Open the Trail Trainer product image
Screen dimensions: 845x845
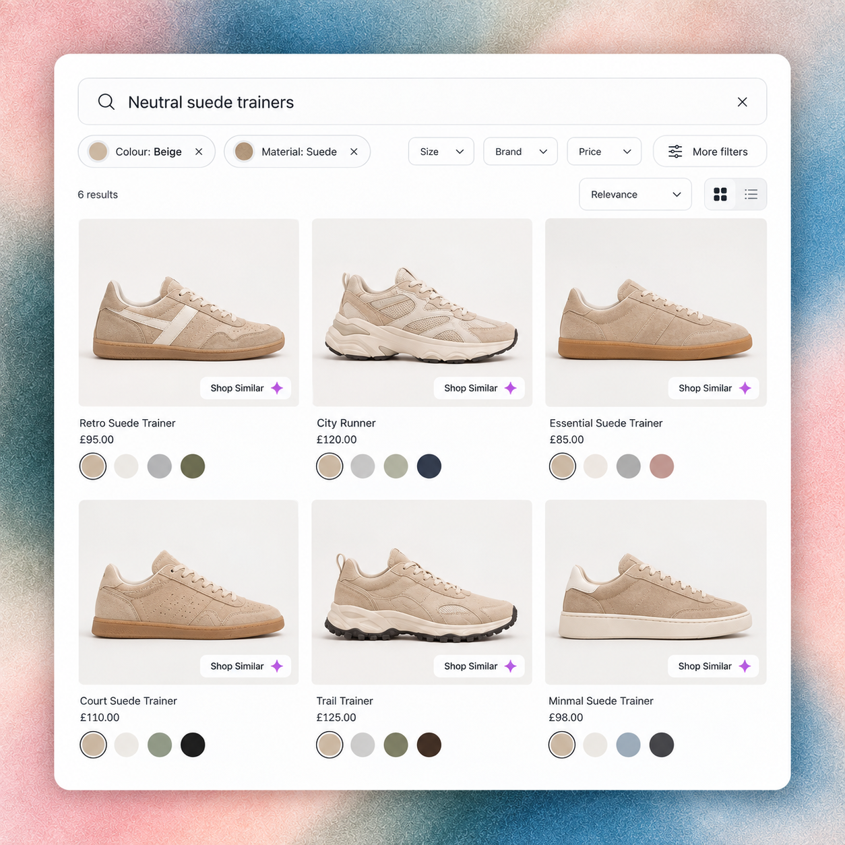pos(422,592)
